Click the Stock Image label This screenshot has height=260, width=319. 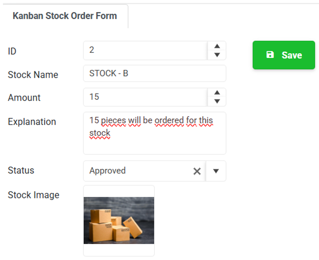point(34,195)
